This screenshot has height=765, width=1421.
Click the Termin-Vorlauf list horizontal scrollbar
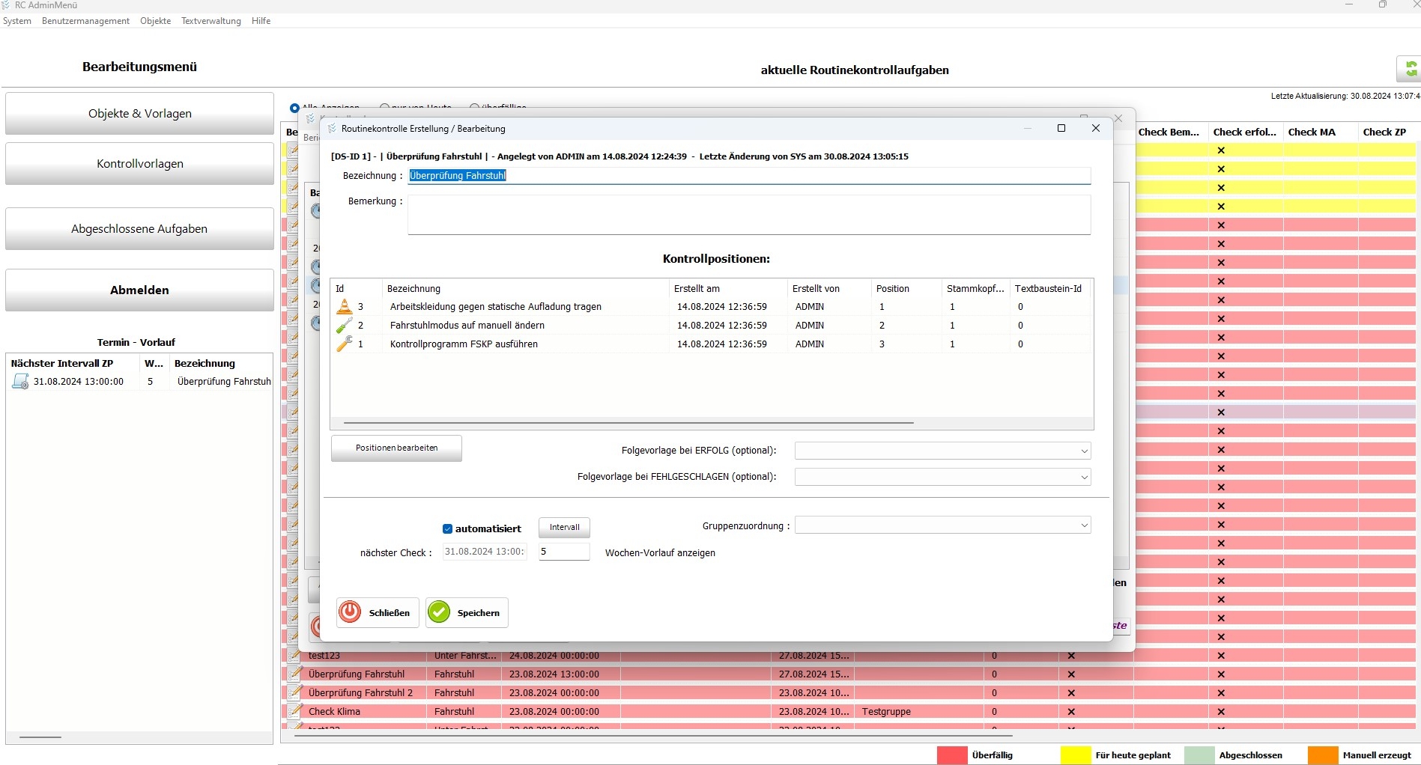pos(40,737)
